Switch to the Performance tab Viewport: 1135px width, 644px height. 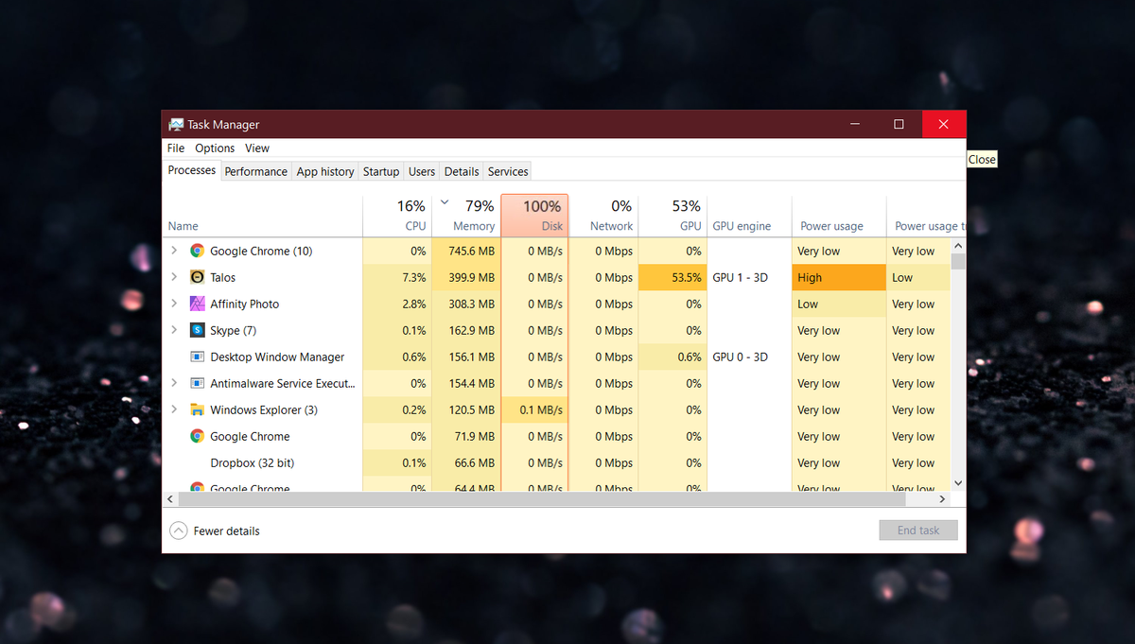[255, 171]
